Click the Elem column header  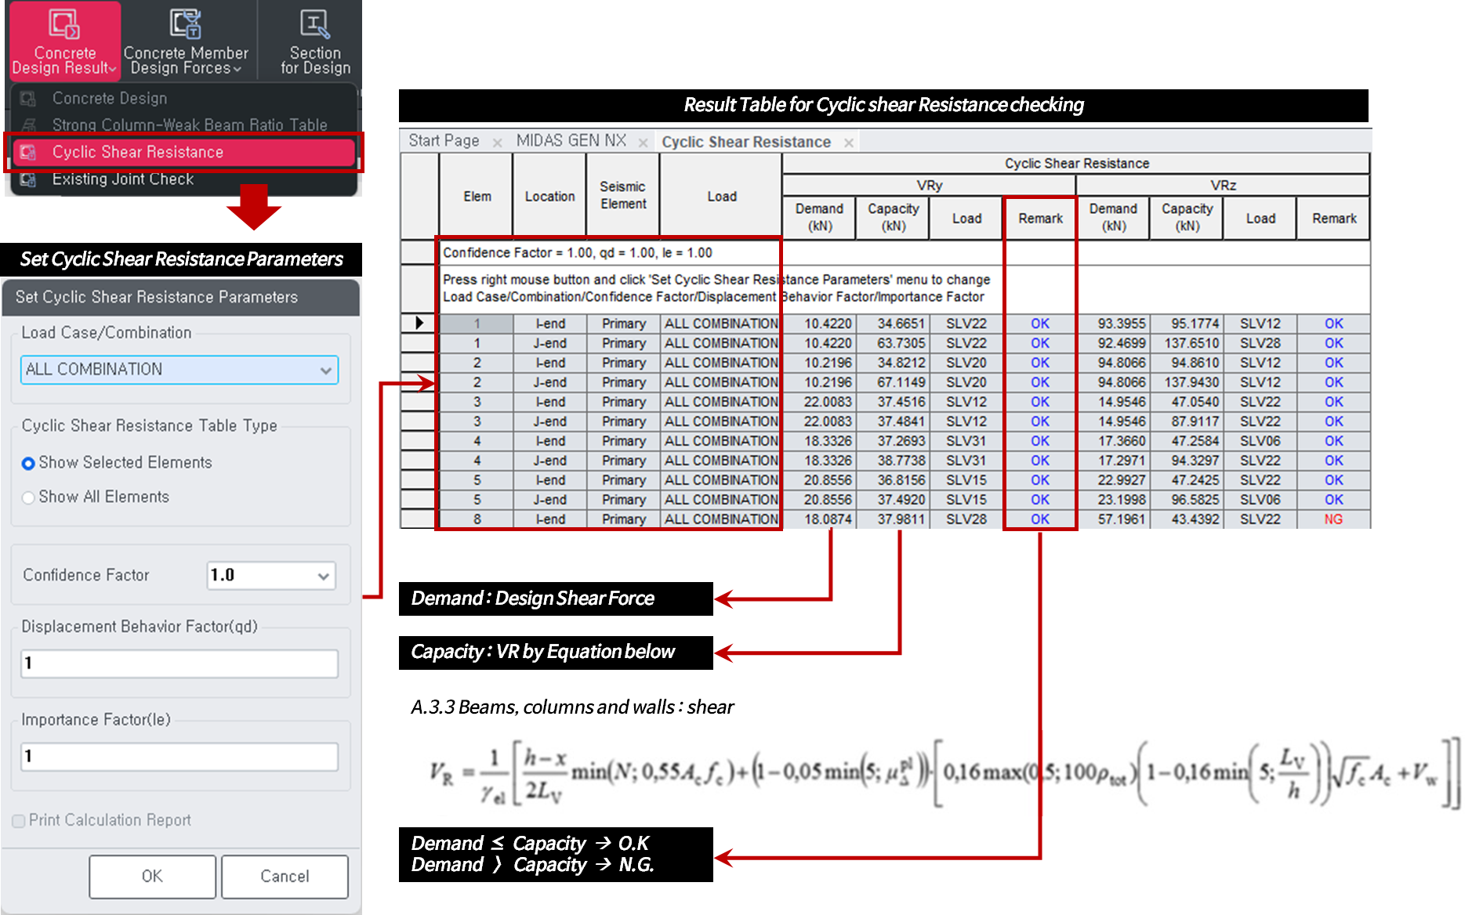pyautogui.click(x=477, y=196)
